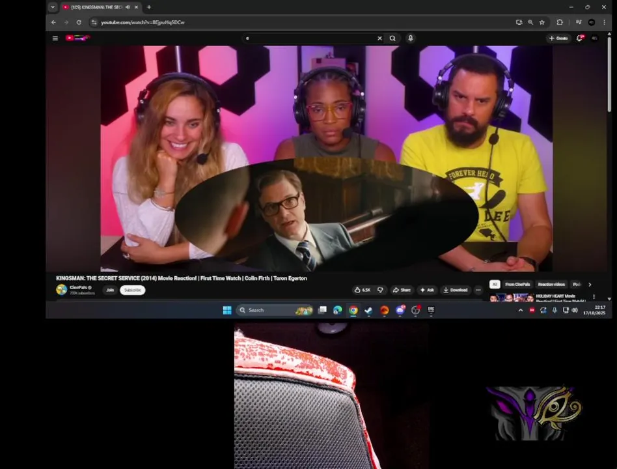The width and height of the screenshot is (617, 469).
Task: Open the YouTube notifications bell
Action: click(580, 38)
